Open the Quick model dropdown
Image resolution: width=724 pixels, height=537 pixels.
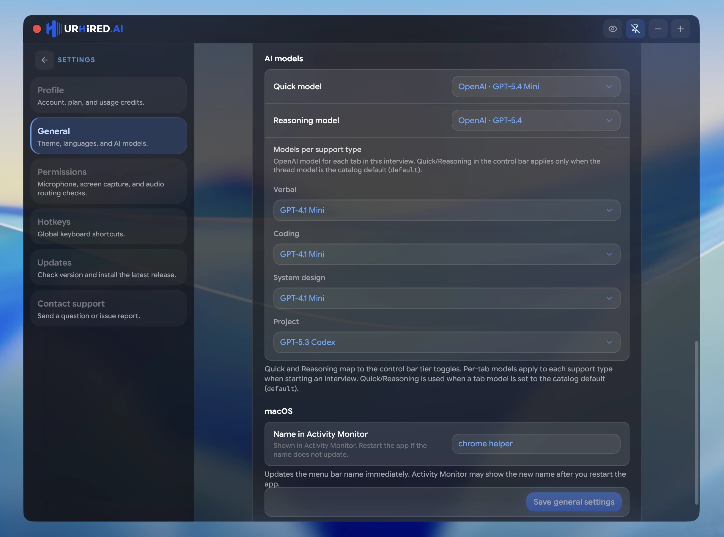[x=536, y=87]
